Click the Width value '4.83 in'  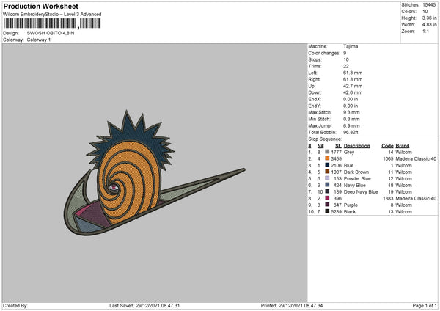coord(430,25)
